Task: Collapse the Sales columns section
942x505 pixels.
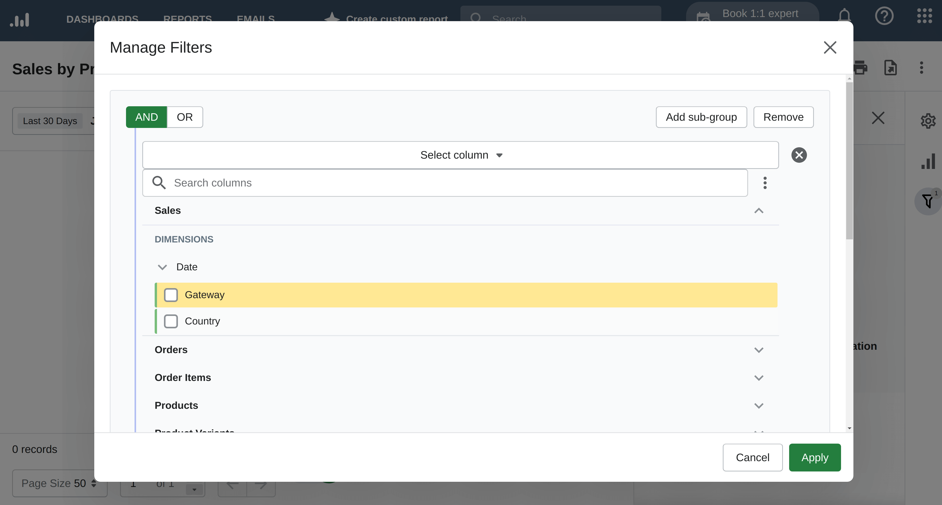Action: pos(759,211)
